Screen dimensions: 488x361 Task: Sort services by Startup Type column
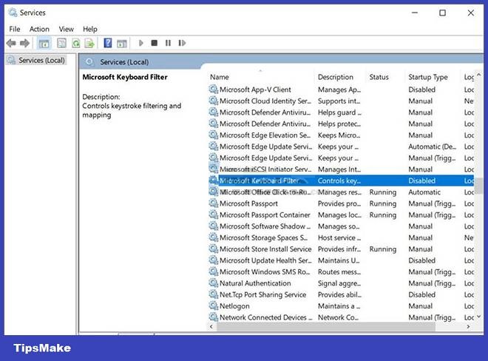tap(428, 77)
